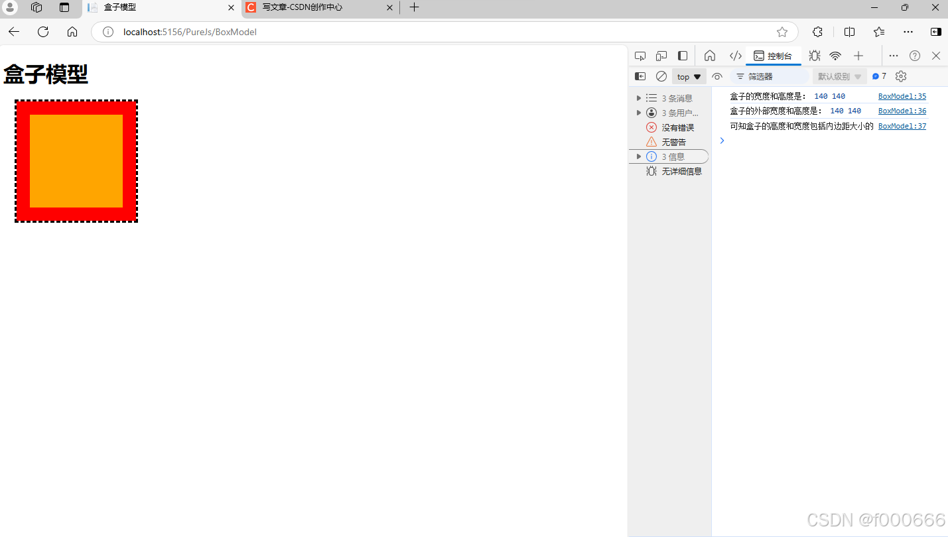948x537 pixels.
Task: Open source link BoxModel:35
Action: 902,96
